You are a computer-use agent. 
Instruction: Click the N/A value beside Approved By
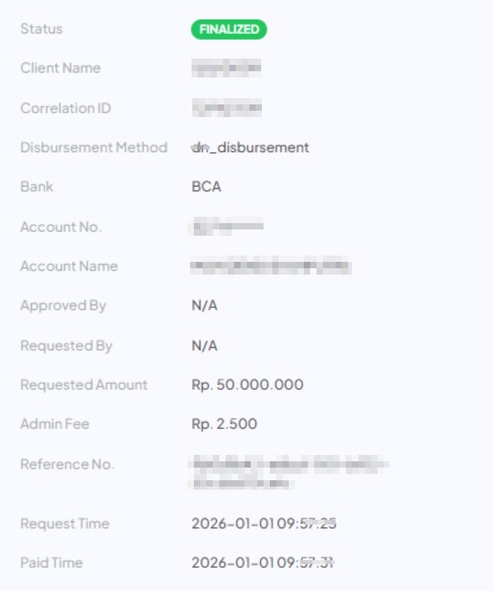(204, 305)
